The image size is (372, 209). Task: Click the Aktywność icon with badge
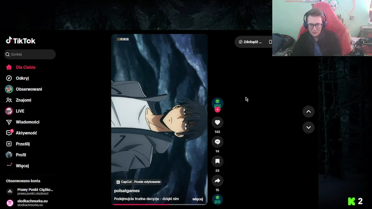[9, 133]
